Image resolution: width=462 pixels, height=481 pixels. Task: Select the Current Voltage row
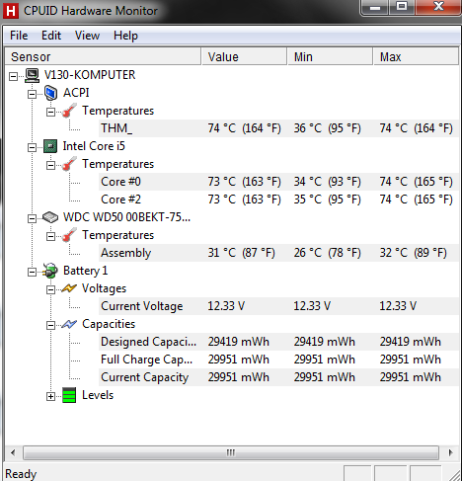pos(278,306)
